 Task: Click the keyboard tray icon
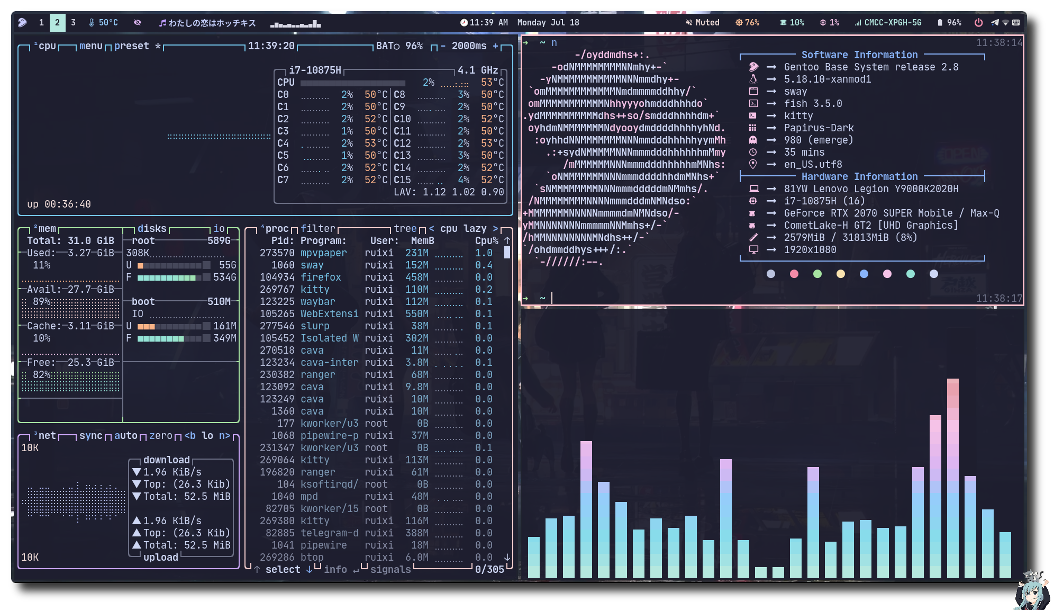[1016, 22]
